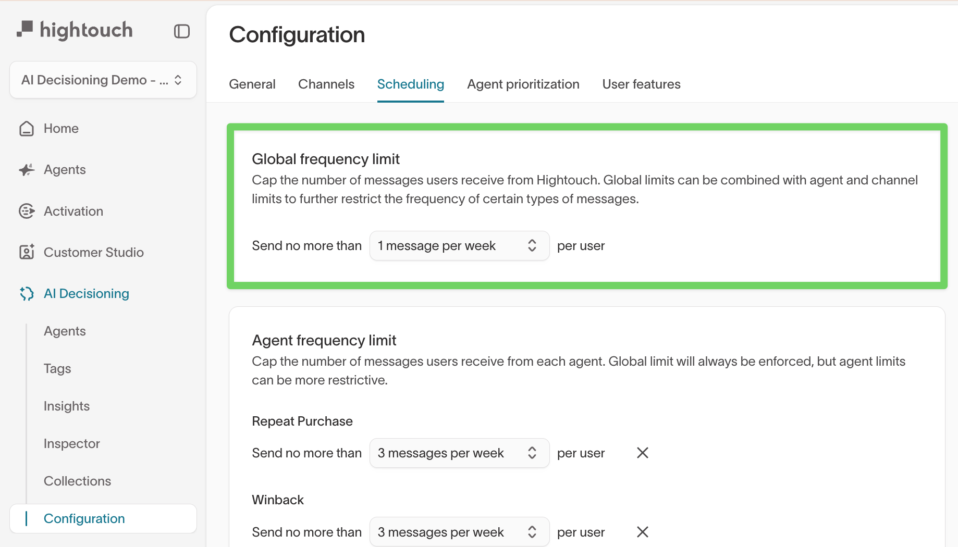Open the global frequency limit dropdown
Image resolution: width=958 pixels, height=547 pixels.
[x=459, y=246]
